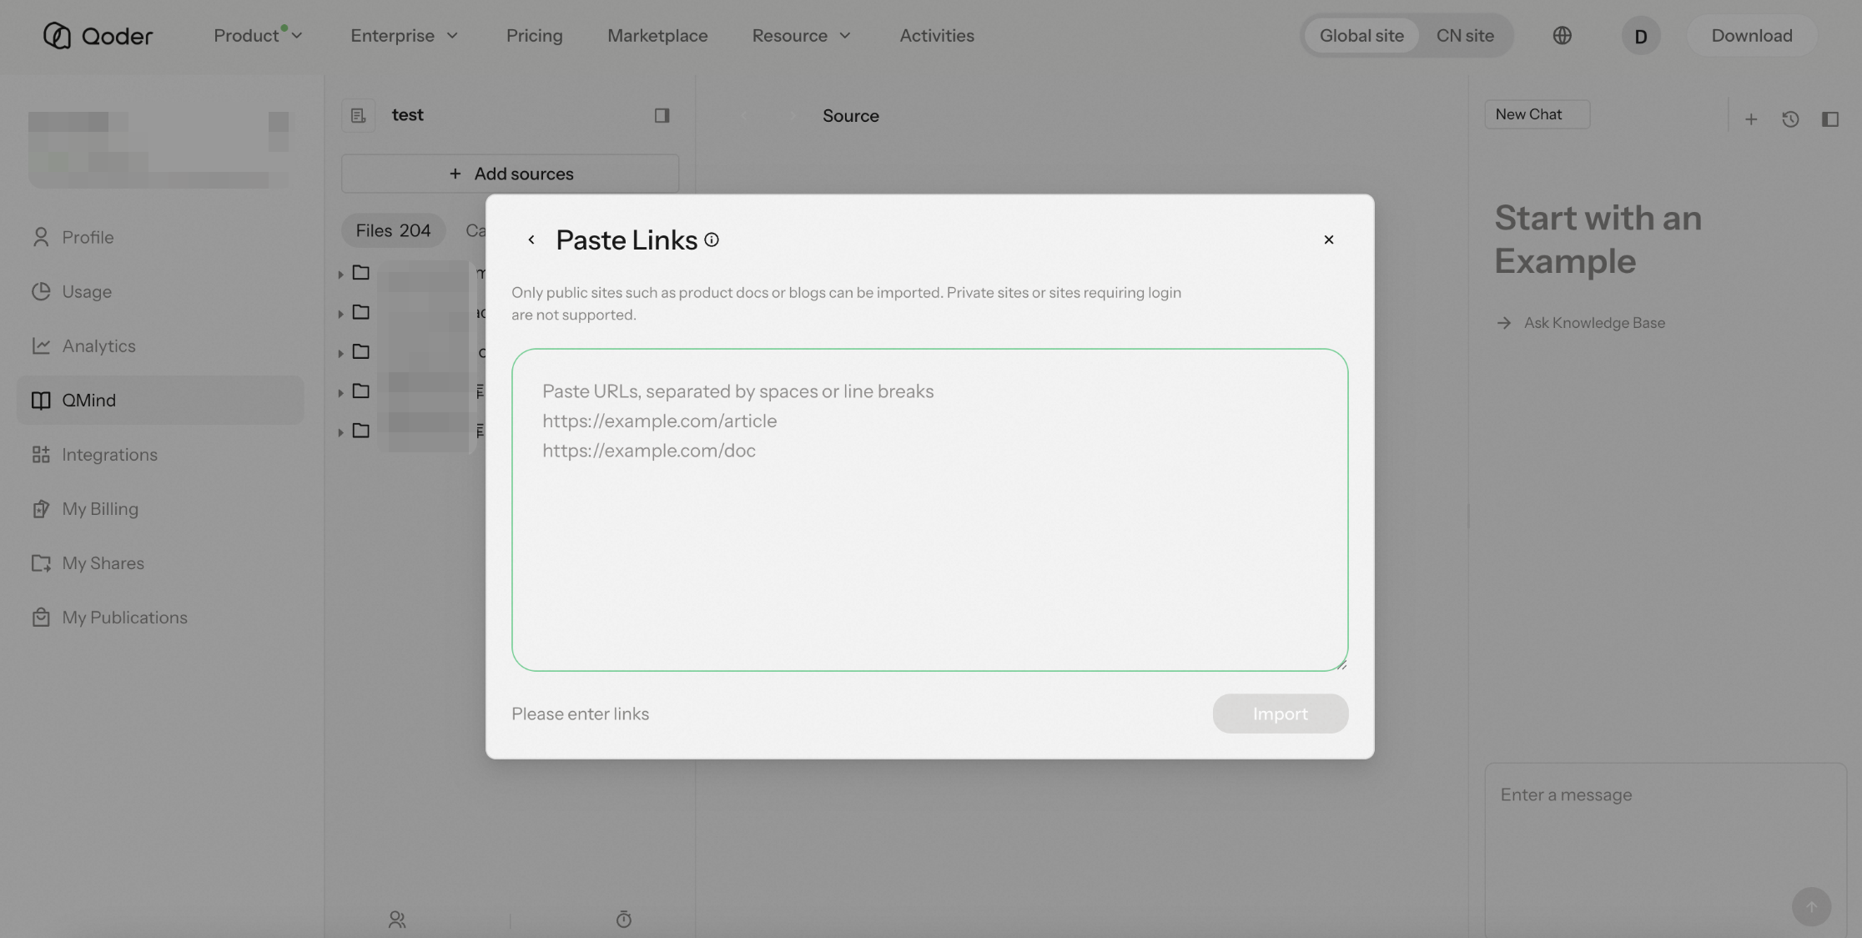The height and width of the screenshot is (938, 1862).
Task: Expand the Product dropdown
Action: (258, 35)
